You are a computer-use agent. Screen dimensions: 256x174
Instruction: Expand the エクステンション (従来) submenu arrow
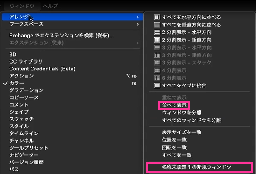click(x=138, y=43)
